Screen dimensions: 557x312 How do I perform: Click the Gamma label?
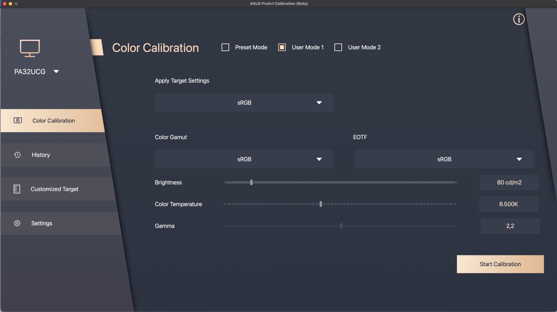(x=164, y=226)
